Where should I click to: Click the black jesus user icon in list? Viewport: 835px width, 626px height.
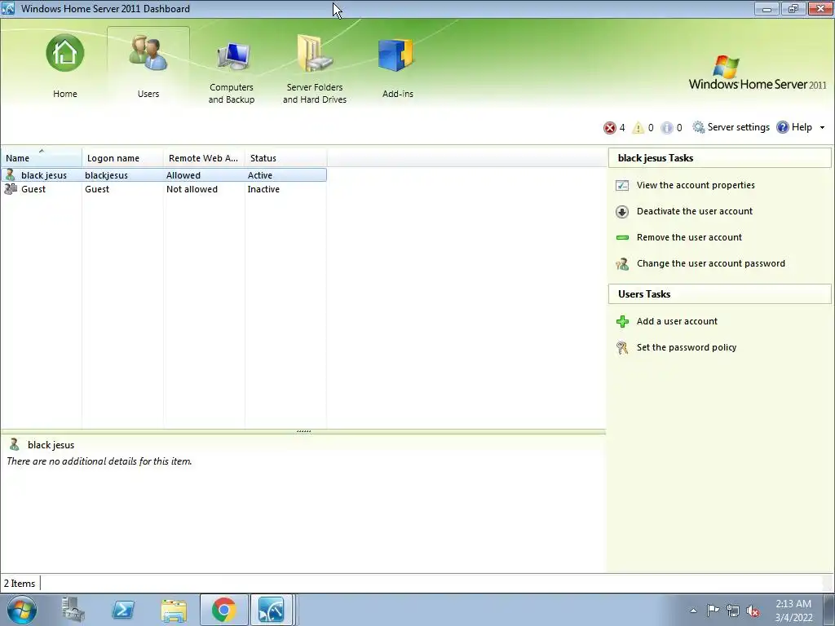pyautogui.click(x=10, y=174)
